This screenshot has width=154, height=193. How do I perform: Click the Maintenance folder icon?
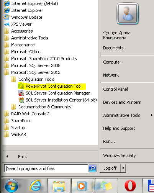(6, 45)
